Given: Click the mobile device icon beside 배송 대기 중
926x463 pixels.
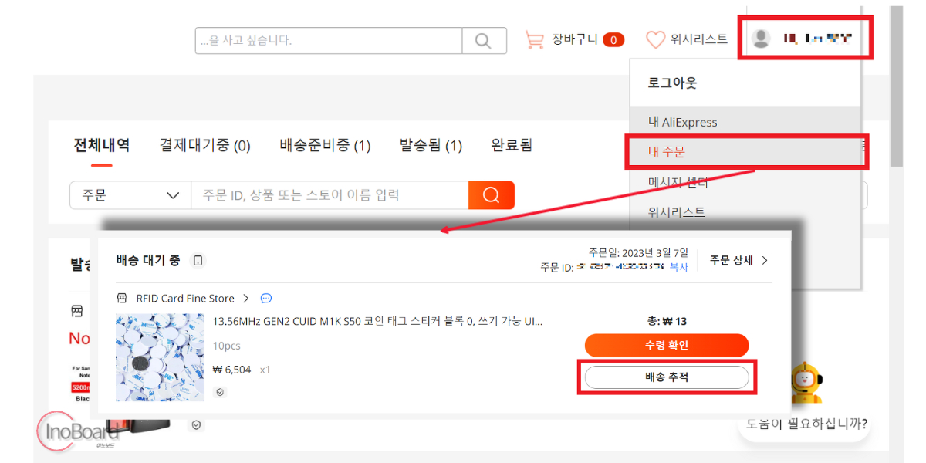Looking at the screenshot, I should click(198, 261).
